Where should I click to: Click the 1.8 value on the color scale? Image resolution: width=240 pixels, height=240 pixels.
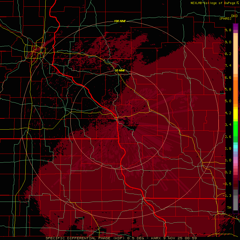pos(228,149)
